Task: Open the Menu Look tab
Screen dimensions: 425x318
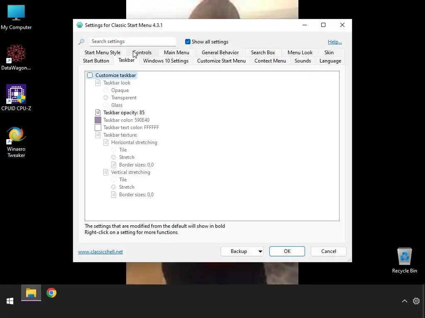Action: click(x=300, y=53)
